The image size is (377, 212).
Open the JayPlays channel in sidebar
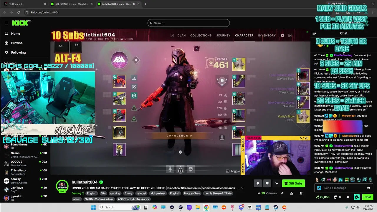coord(25,189)
